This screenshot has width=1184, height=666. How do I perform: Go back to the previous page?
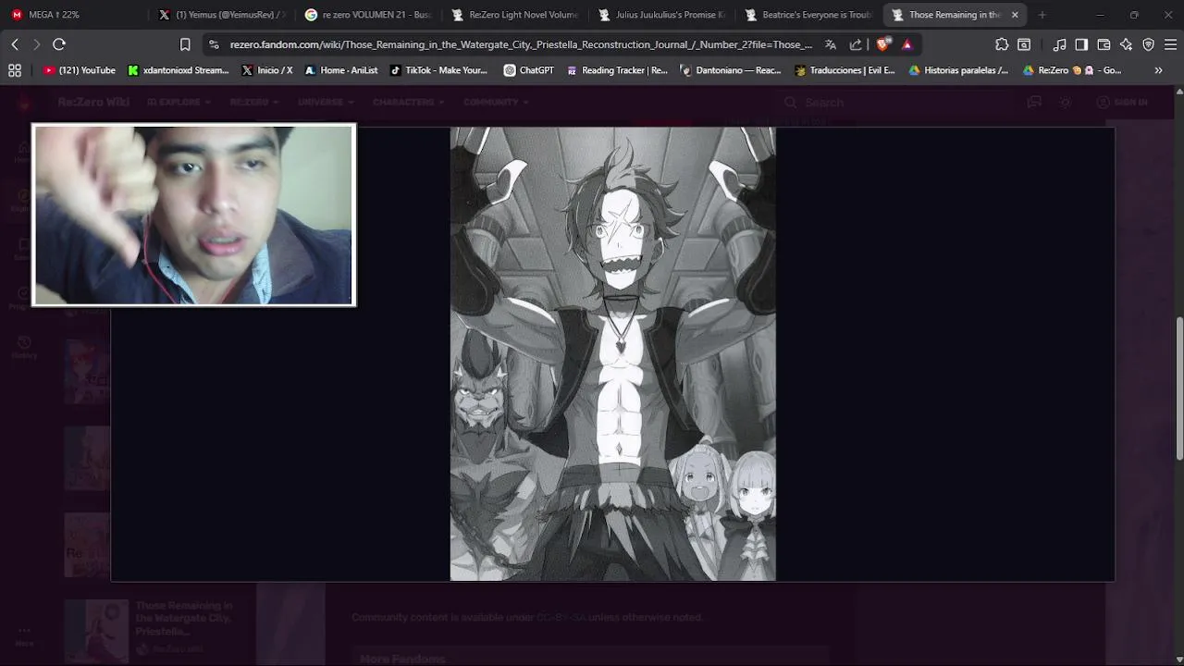point(15,44)
